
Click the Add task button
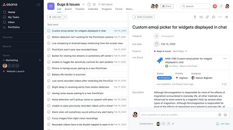click(x=55, y=17)
